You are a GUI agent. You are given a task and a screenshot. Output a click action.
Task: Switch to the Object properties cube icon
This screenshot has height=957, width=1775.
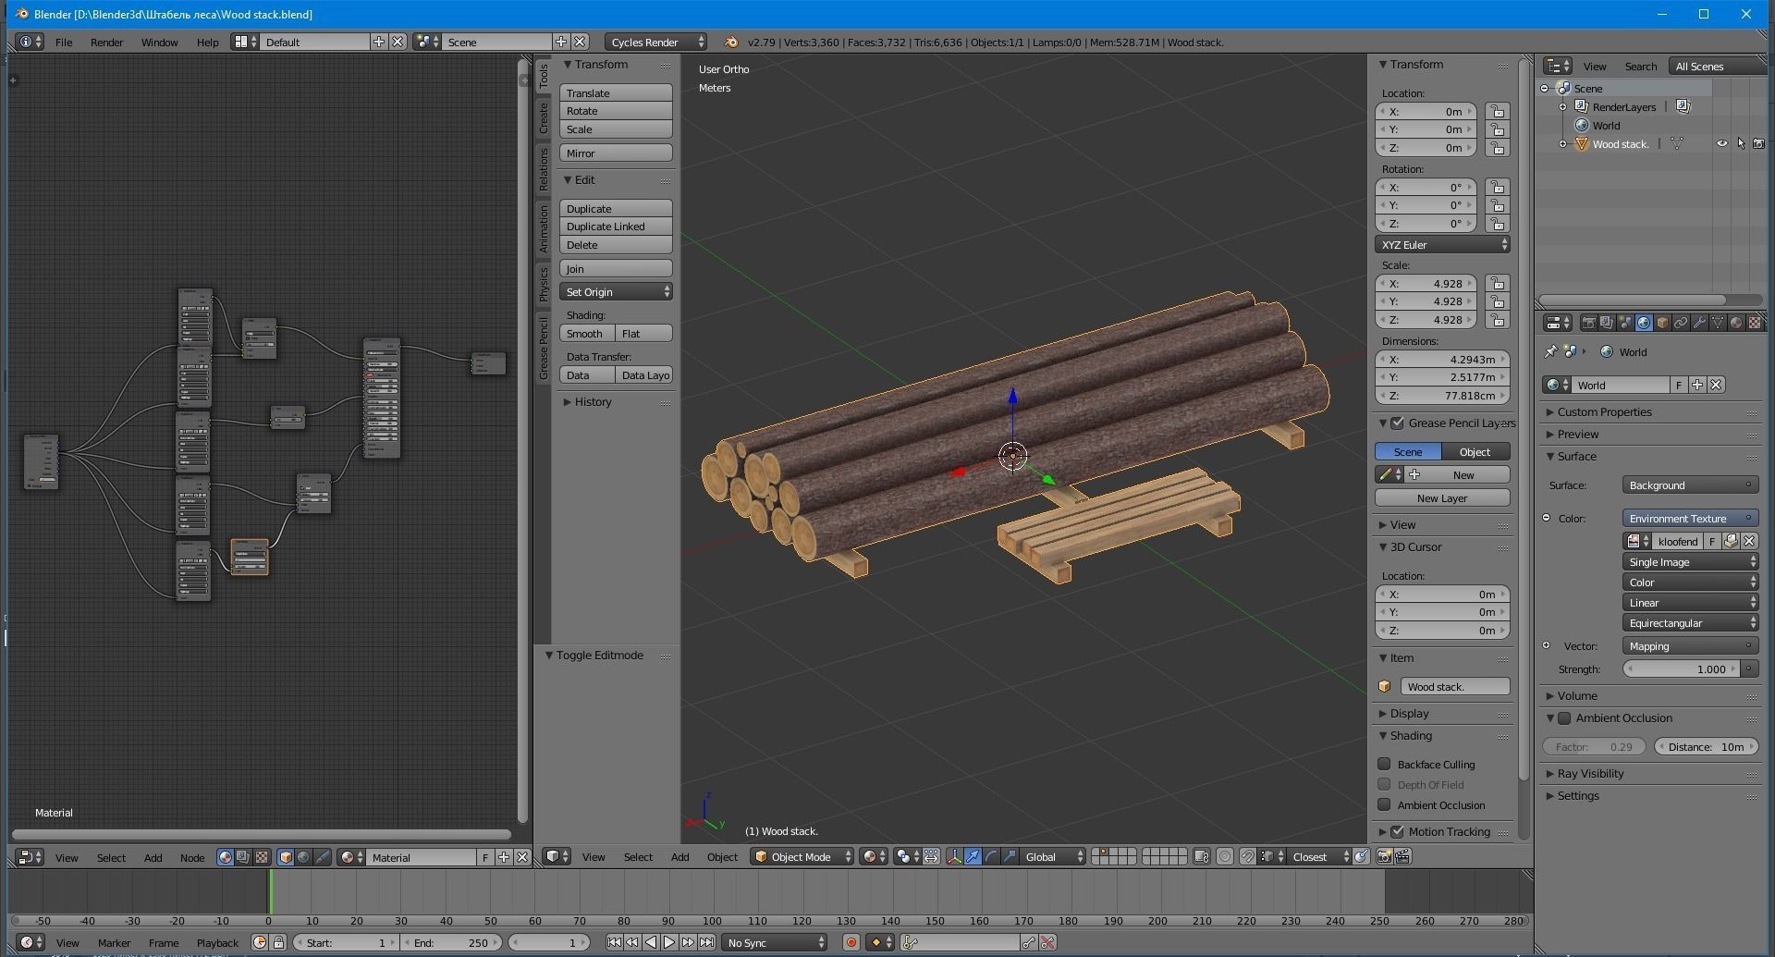1662,322
